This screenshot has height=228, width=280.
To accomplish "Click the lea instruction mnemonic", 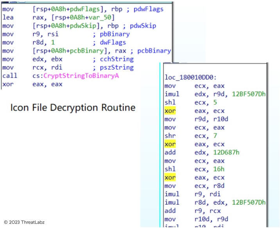I will [x=8, y=17].
